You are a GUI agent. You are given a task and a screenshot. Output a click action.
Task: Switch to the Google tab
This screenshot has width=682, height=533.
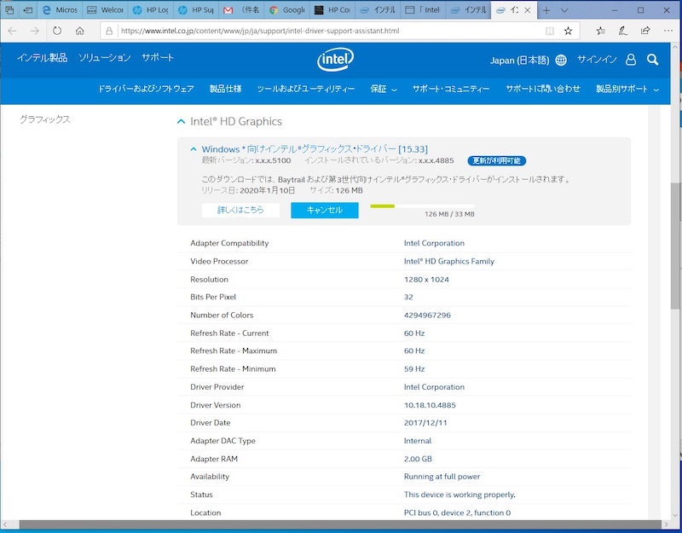pyautogui.click(x=286, y=10)
